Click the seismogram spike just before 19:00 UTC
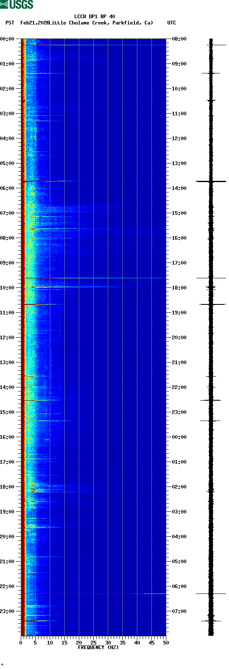 pyautogui.click(x=212, y=304)
